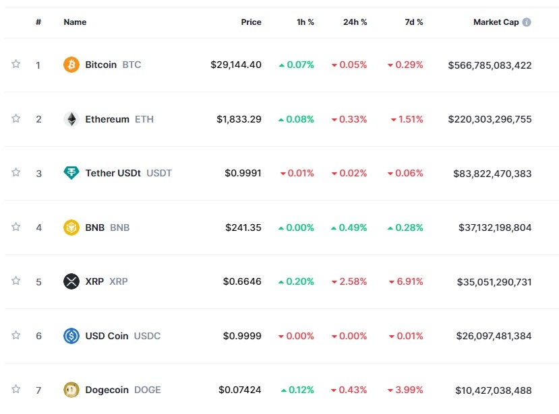Viewport: 559px width, 414px height.
Task: Click the Ethereum logo icon
Action: [71, 119]
